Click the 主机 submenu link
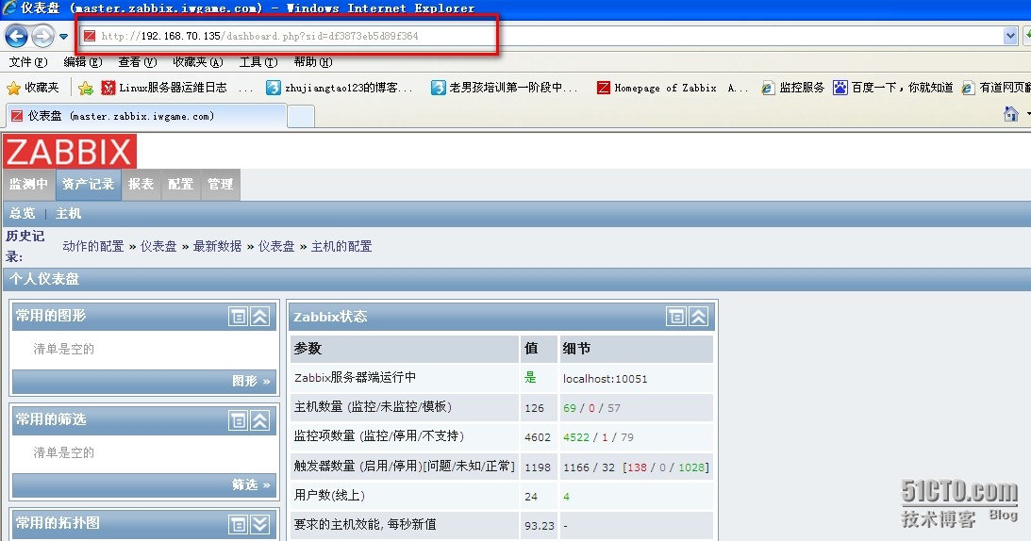This screenshot has width=1031, height=541. point(68,213)
